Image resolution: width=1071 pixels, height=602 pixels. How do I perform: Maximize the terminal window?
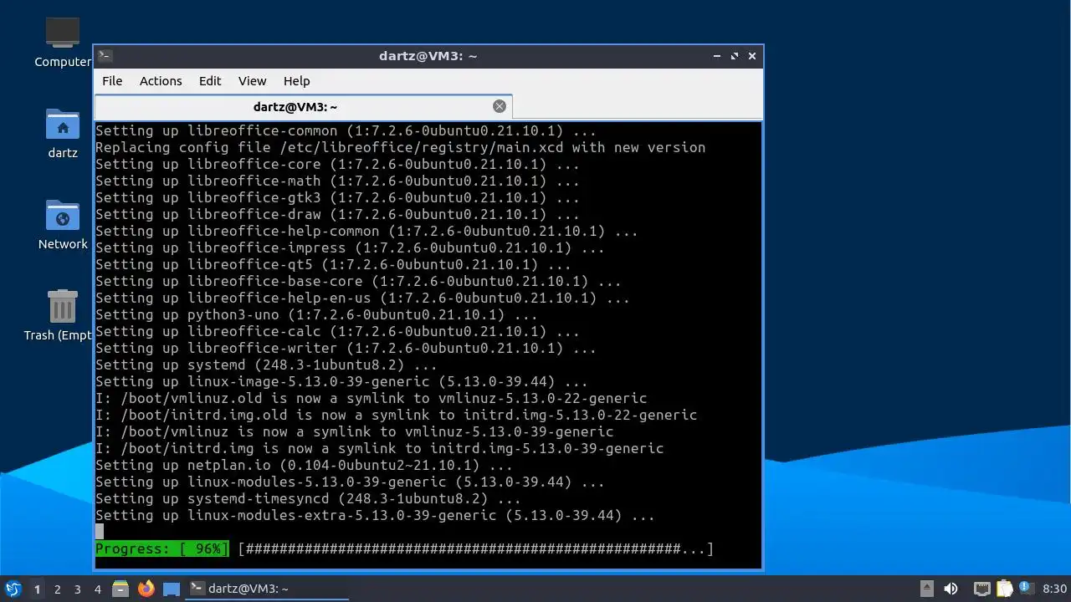pyautogui.click(x=735, y=56)
